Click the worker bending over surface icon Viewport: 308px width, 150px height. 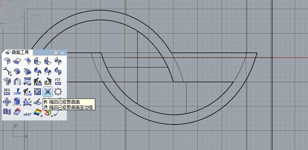[x=27, y=91]
